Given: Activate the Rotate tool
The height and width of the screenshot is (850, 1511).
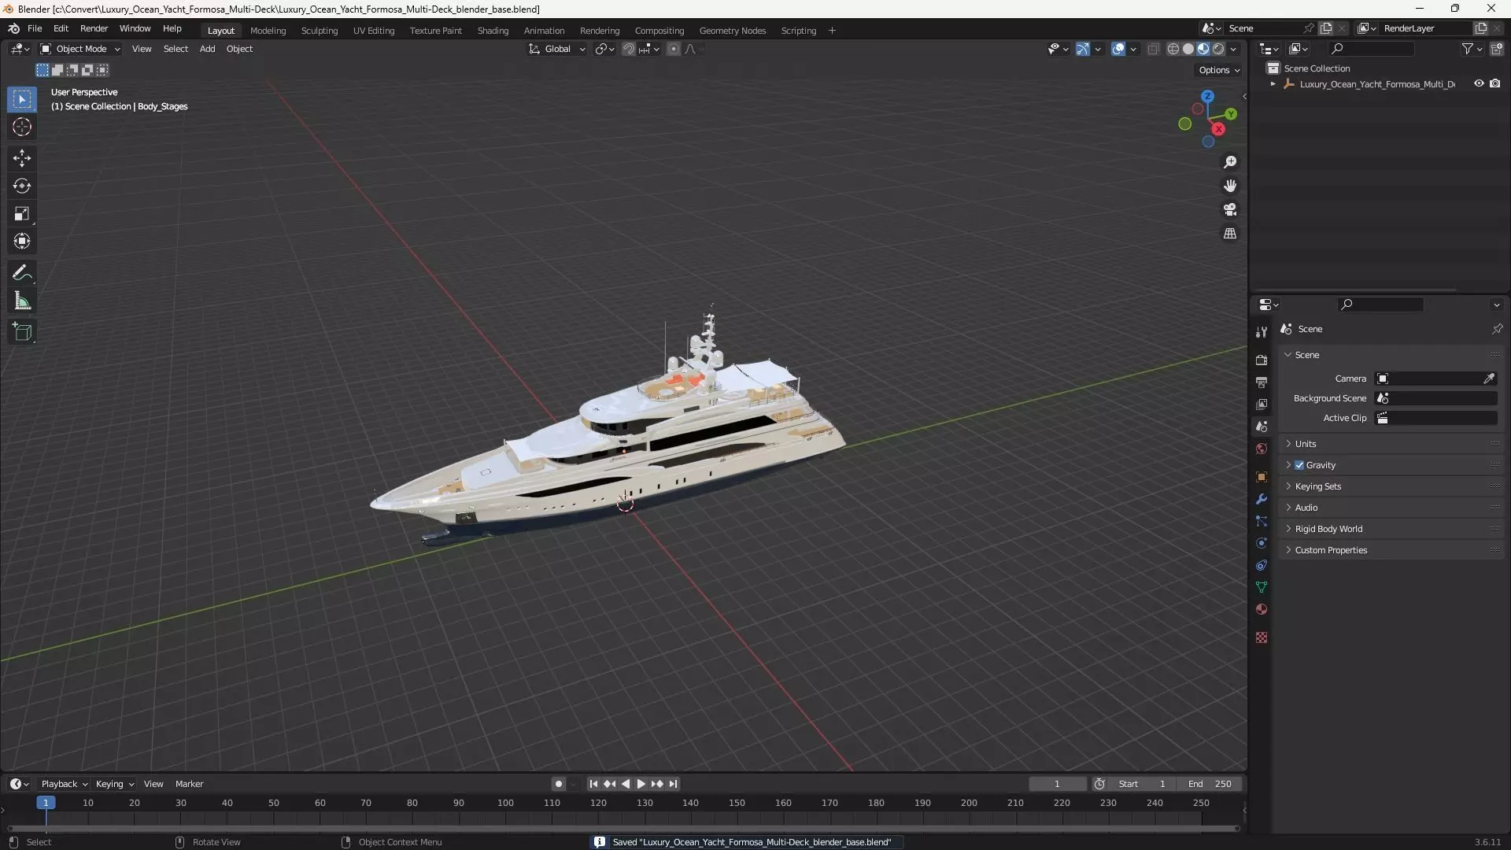Looking at the screenshot, I should tap(22, 186).
